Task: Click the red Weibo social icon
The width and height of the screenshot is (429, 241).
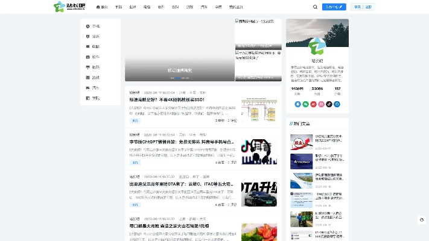Action: [313, 104]
